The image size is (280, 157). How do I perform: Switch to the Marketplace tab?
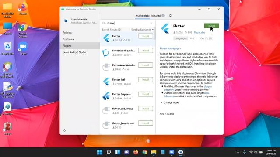click(143, 16)
